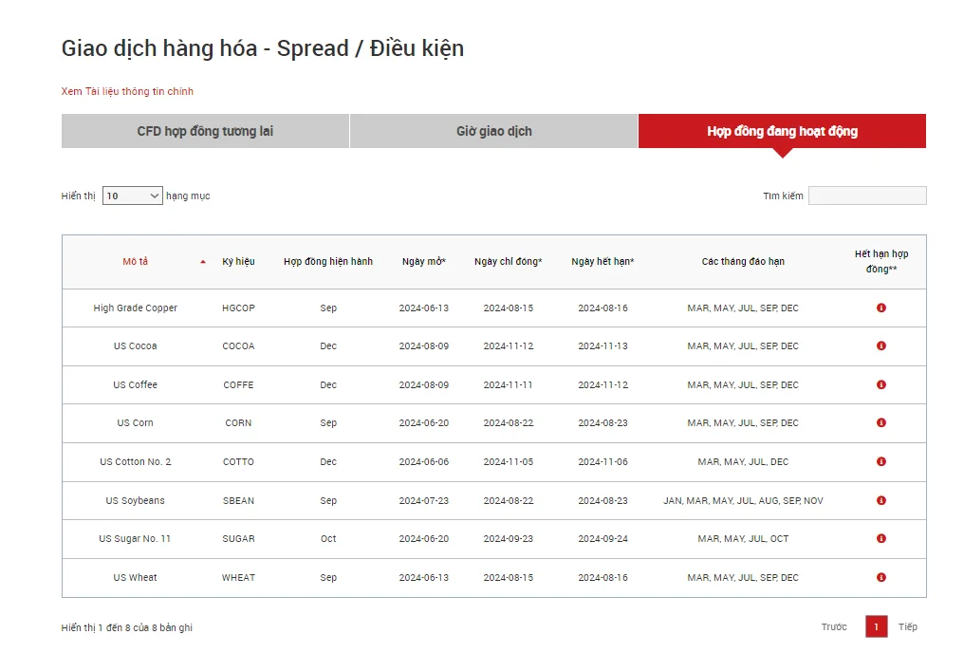
Task: Click the Trước pagination button
Action: tap(834, 626)
